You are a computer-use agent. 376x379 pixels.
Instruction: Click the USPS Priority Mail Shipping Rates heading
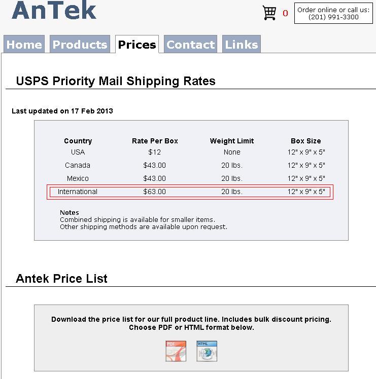(x=116, y=81)
